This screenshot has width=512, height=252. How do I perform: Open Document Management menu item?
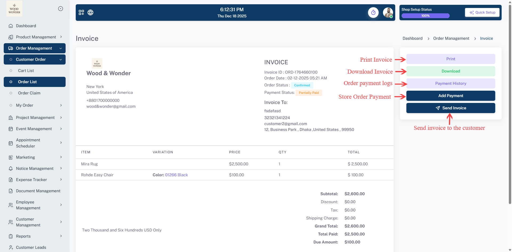[38, 191]
